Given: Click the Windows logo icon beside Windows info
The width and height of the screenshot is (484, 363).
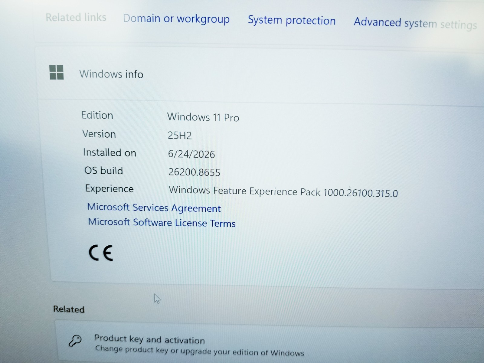Looking at the screenshot, I should 57,72.
